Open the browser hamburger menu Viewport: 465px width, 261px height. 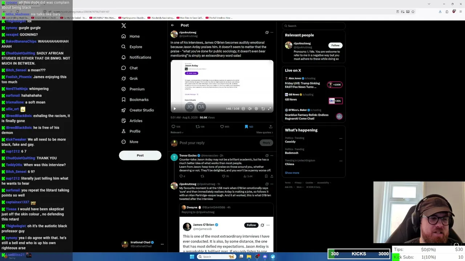(x=460, y=12)
